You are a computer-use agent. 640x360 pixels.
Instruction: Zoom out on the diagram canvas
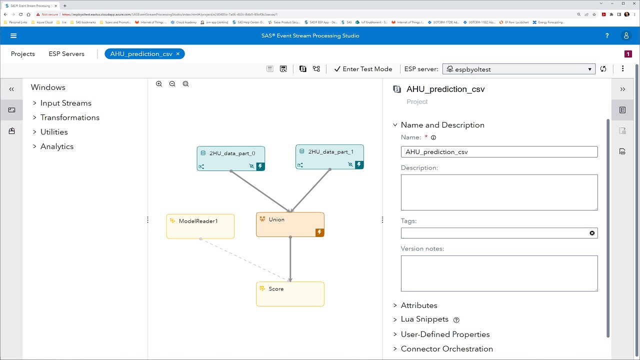172,84
